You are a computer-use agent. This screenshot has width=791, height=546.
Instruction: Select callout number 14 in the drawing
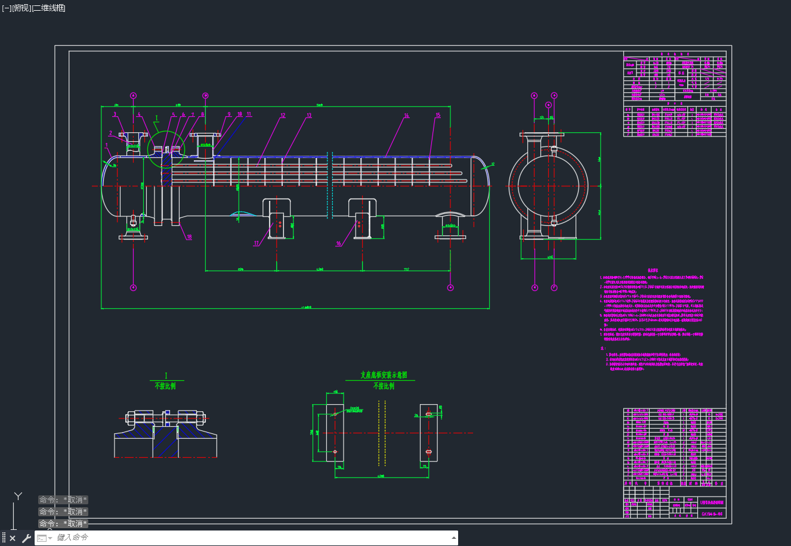coord(406,116)
